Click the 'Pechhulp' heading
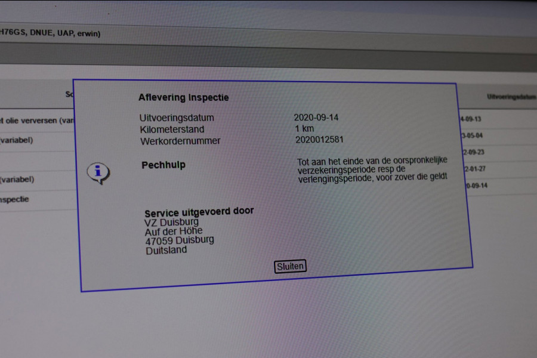The height and width of the screenshot is (358, 537). (x=163, y=165)
